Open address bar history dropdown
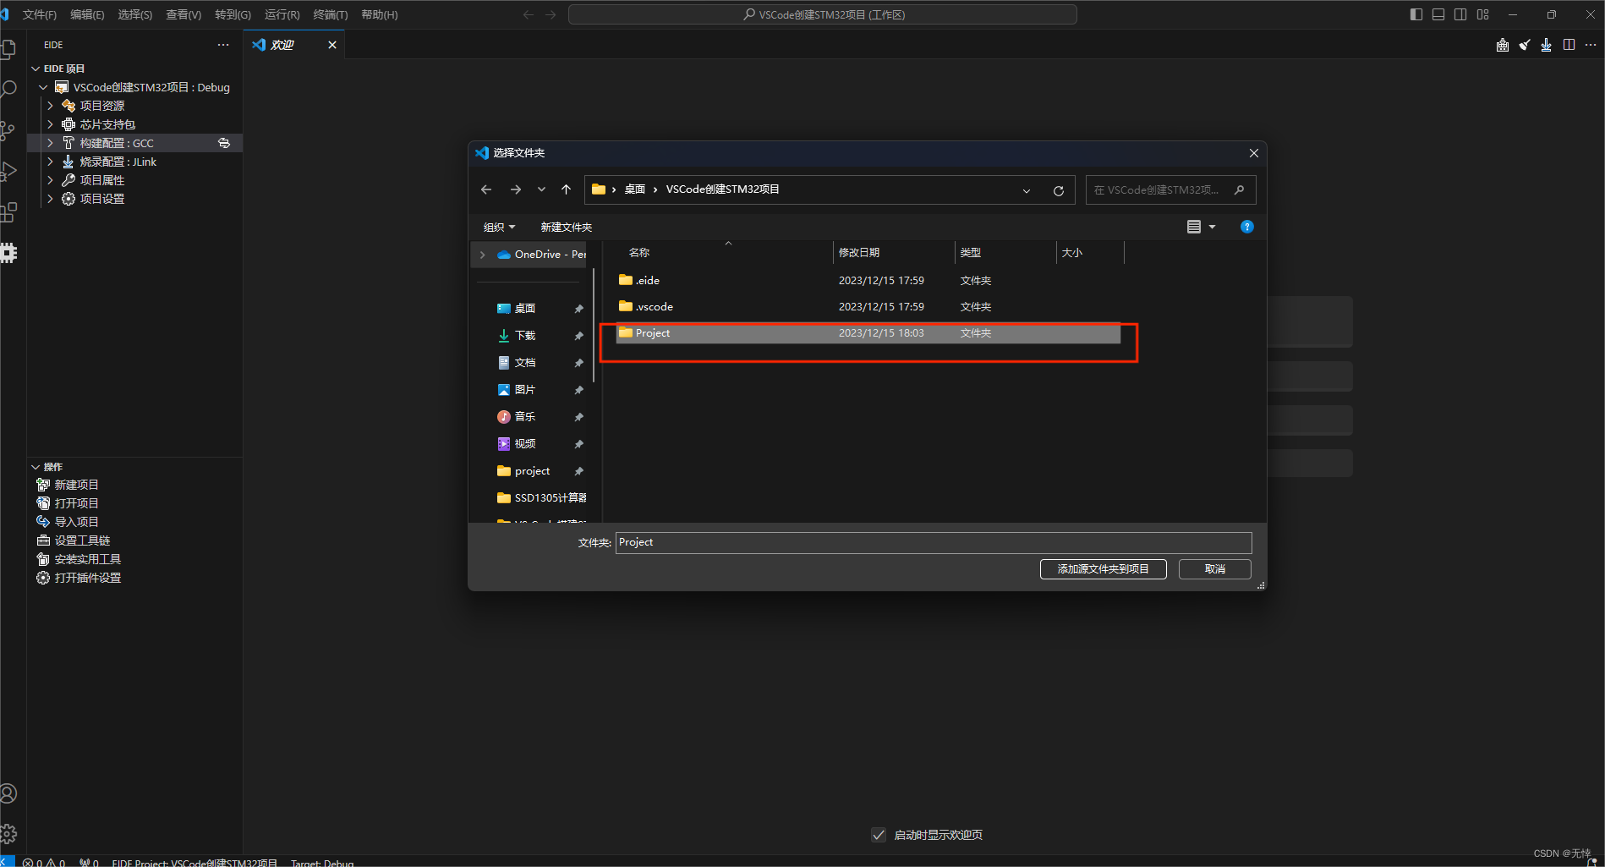The height and width of the screenshot is (867, 1605). point(1027,190)
